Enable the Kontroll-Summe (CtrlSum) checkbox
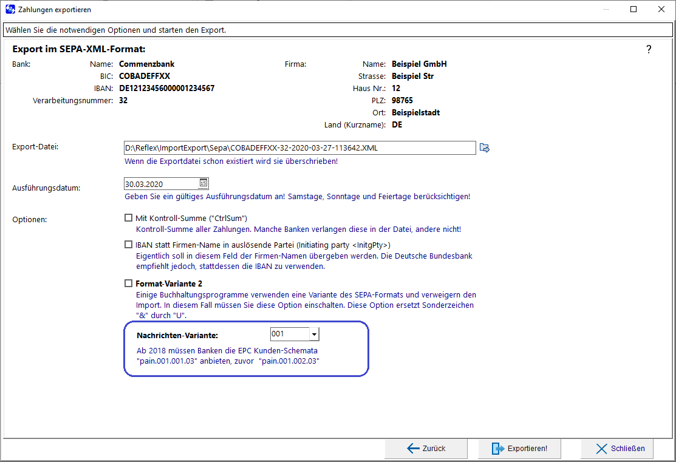Screen dimensions: 676x462 pyautogui.click(x=128, y=218)
